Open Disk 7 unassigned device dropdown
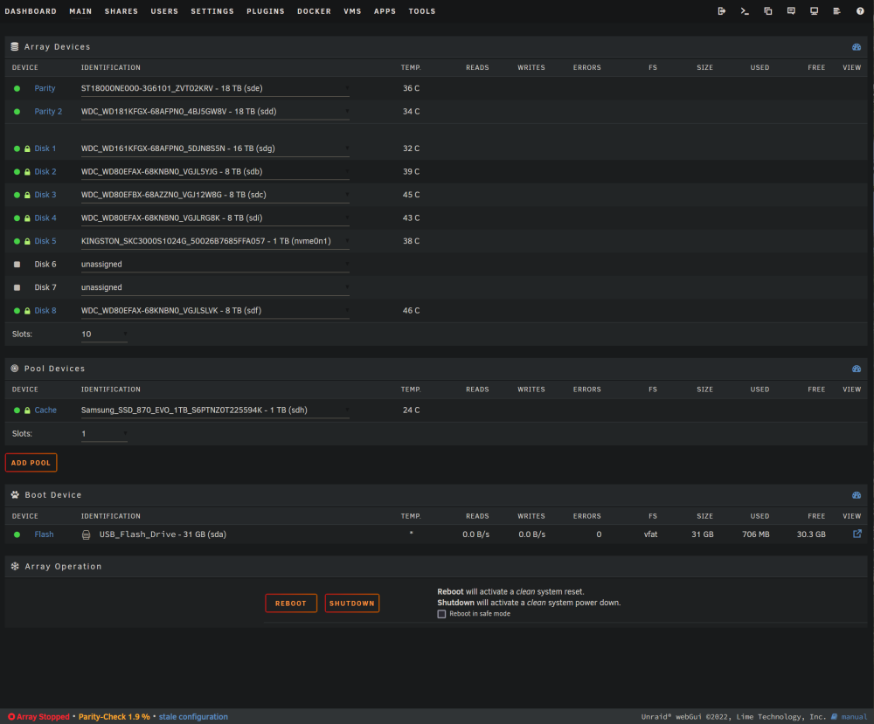This screenshot has height=724, width=874. [215, 288]
